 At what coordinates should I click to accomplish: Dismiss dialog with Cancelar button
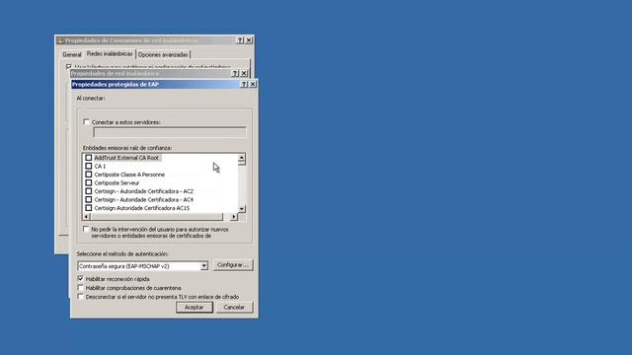[234, 307]
